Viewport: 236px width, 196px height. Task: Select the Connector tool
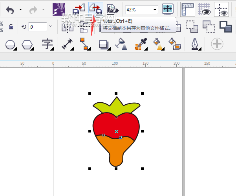[x=84, y=44]
